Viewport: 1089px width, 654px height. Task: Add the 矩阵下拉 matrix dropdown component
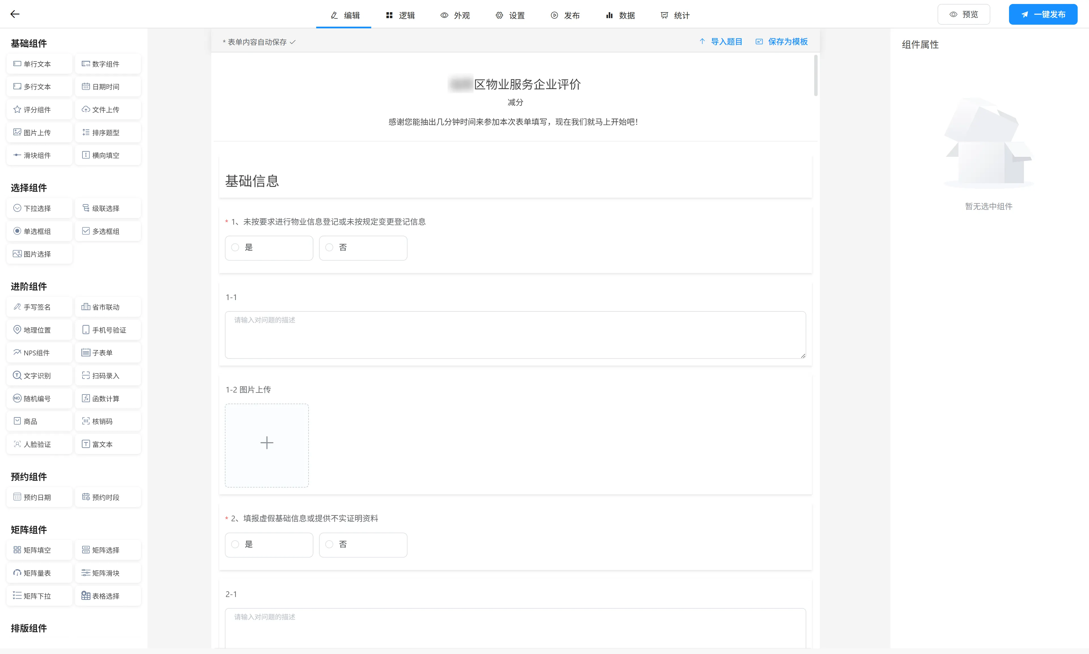39,596
